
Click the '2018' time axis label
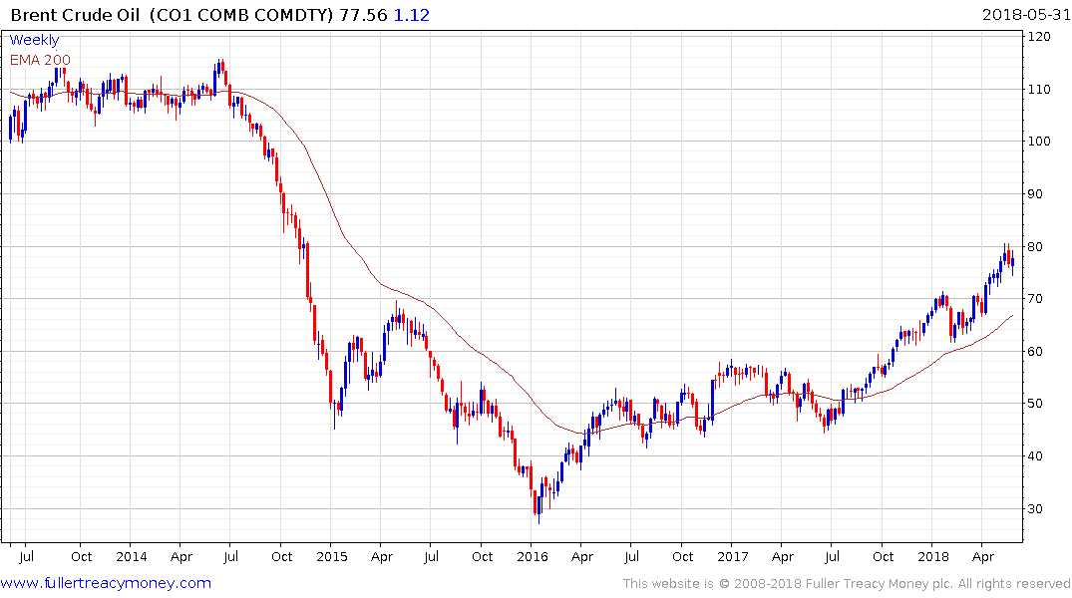(933, 556)
